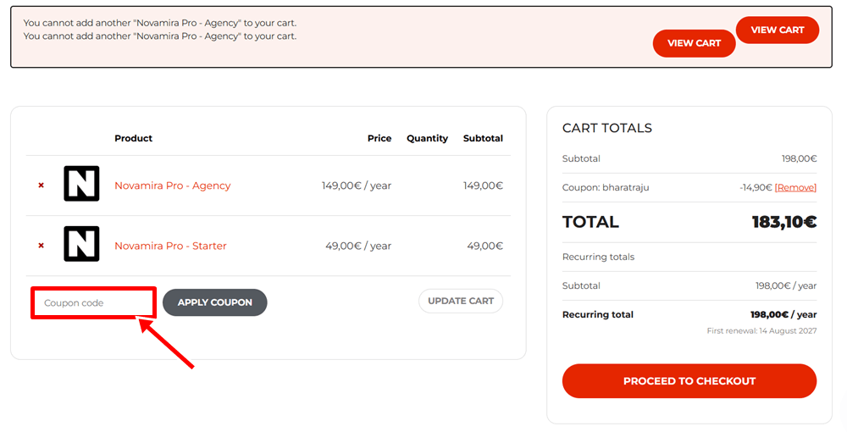Remove Novamira Pro - Agency from cart

[x=41, y=186]
